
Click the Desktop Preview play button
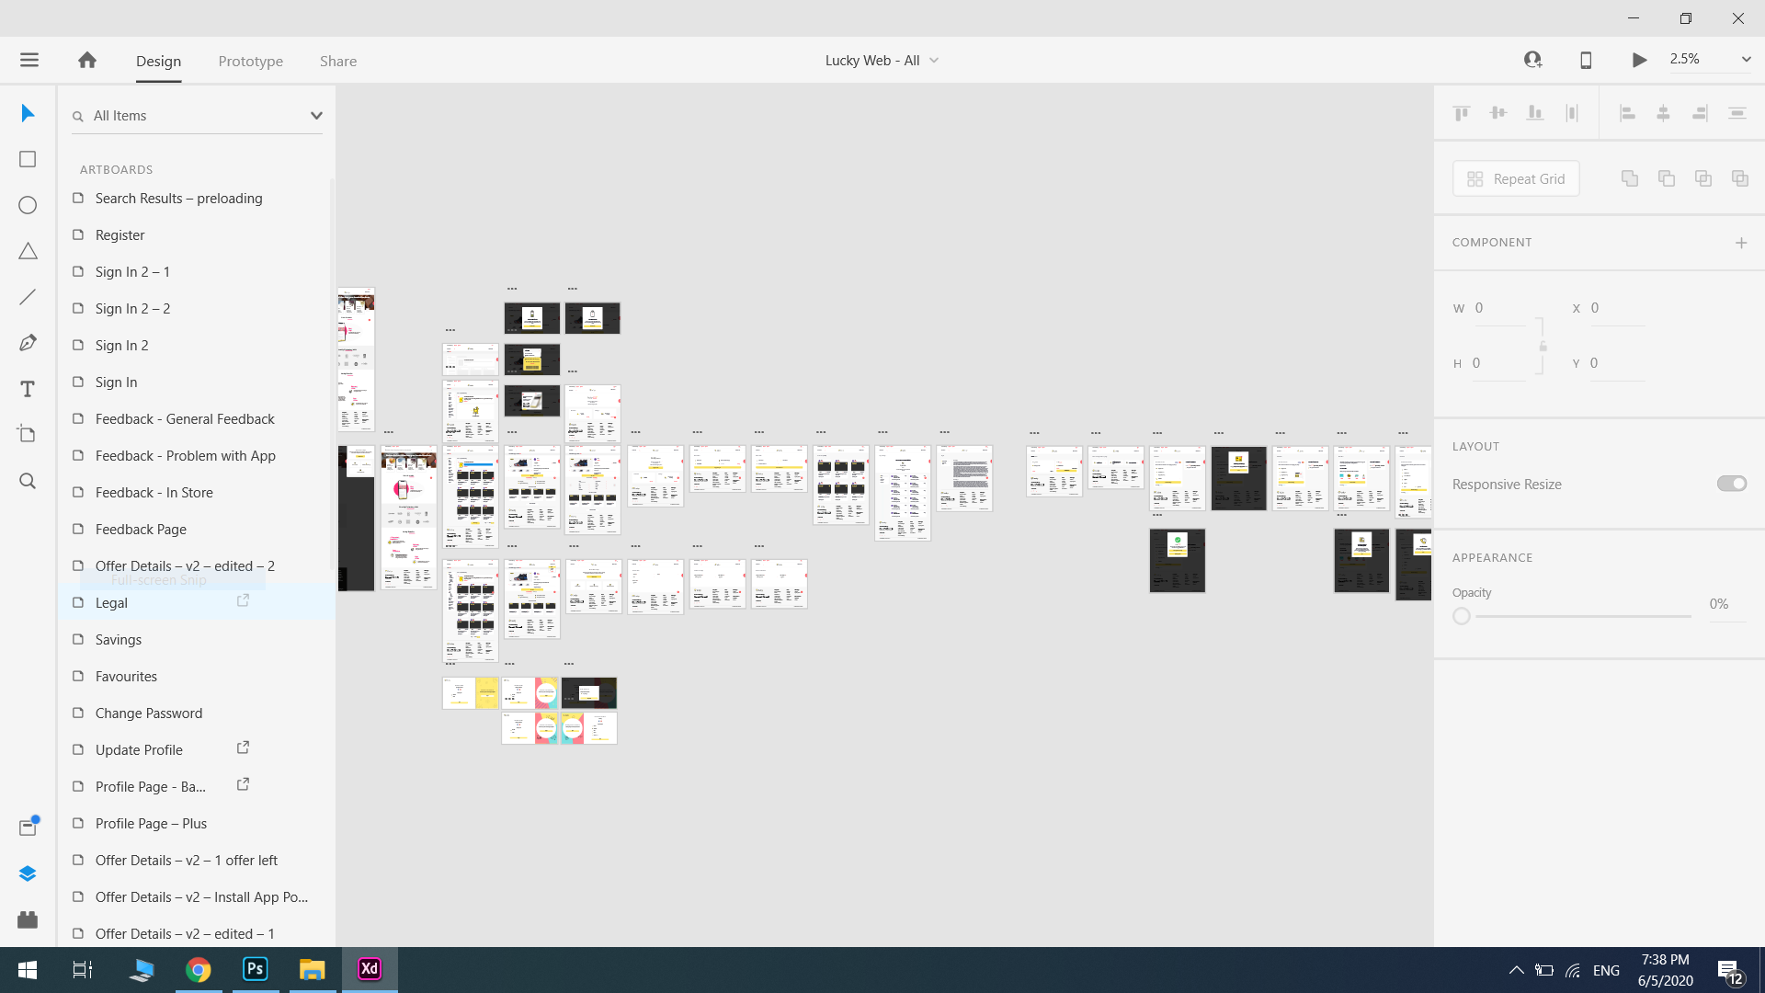click(x=1639, y=60)
